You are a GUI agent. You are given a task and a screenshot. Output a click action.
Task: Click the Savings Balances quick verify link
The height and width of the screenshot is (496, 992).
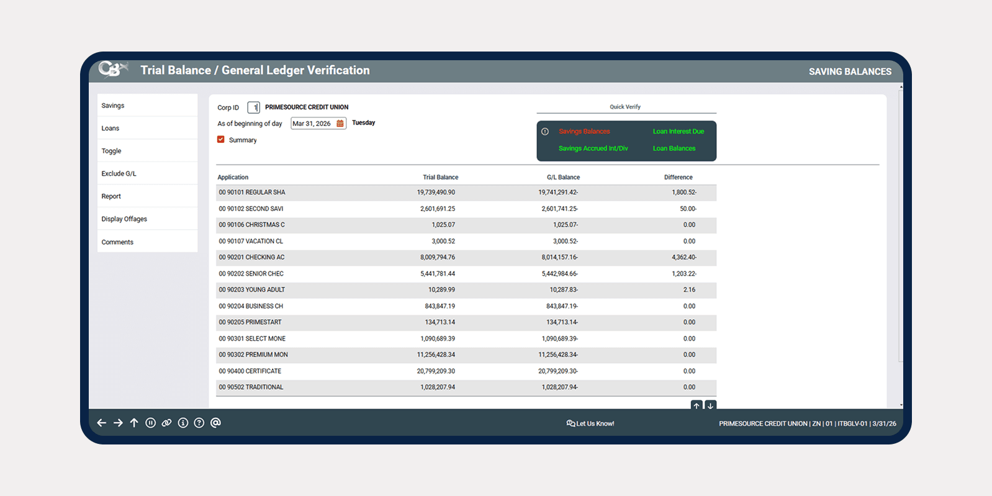click(x=584, y=132)
